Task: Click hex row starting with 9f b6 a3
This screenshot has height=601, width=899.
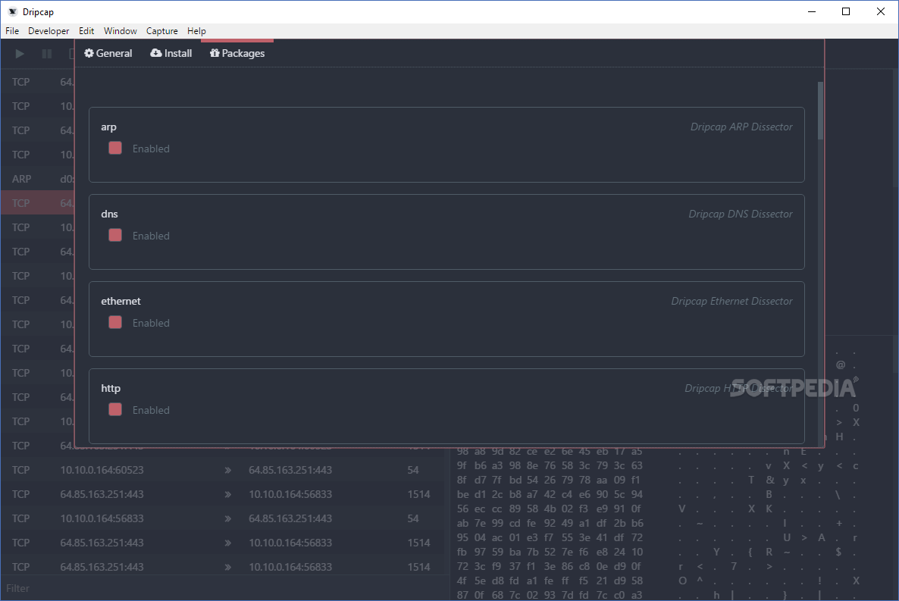Action: point(550,465)
